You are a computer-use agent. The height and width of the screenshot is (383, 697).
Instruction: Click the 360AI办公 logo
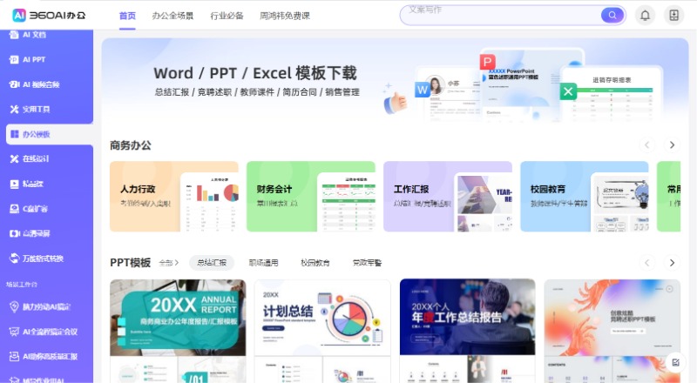[50, 15]
